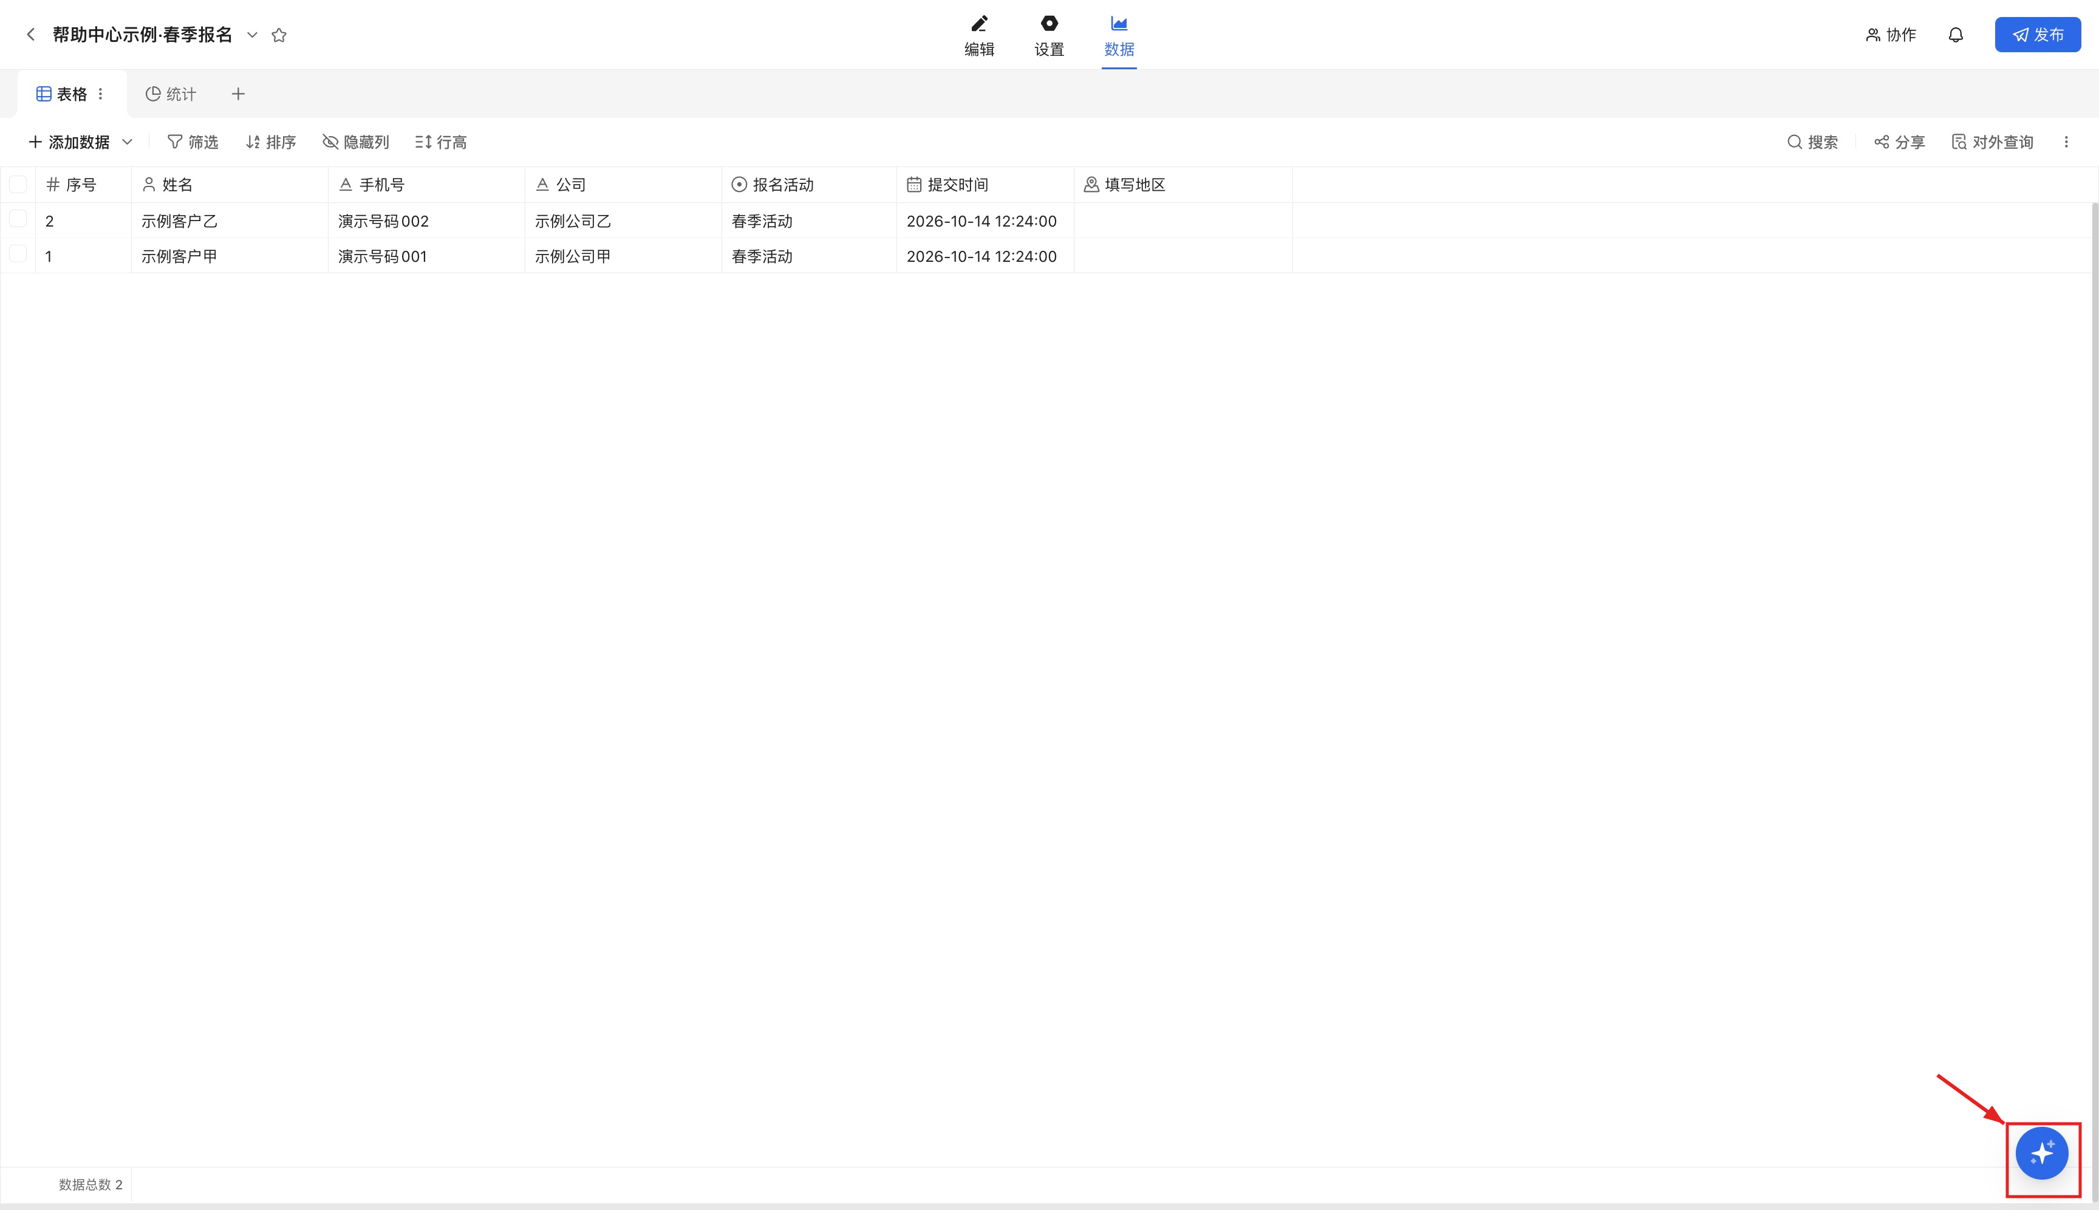The image size is (2099, 1210).
Task: Open the 协作 collaboration option
Action: tap(1891, 35)
